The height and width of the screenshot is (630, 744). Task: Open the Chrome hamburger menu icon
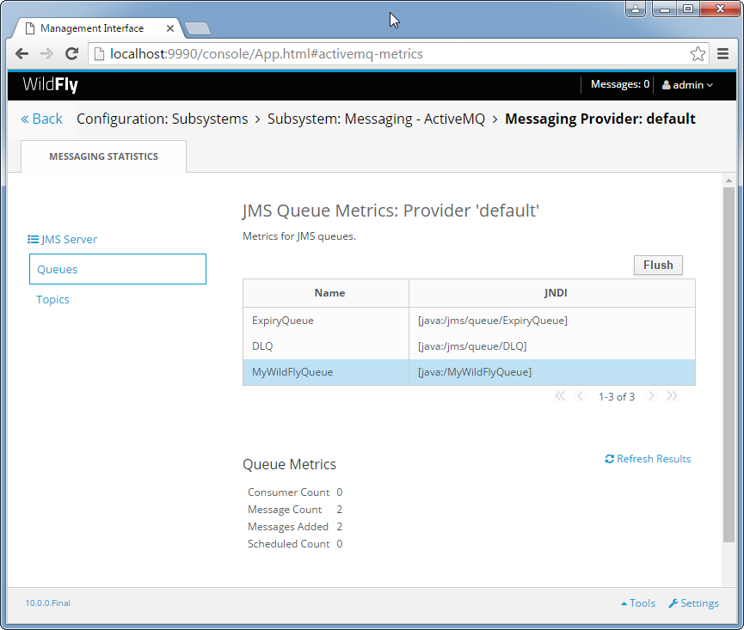click(x=722, y=54)
